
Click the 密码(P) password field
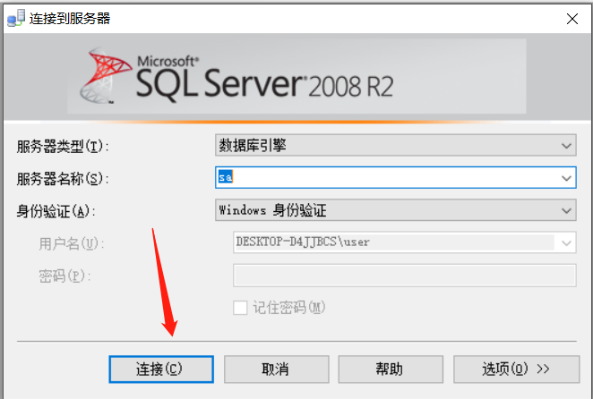point(405,276)
